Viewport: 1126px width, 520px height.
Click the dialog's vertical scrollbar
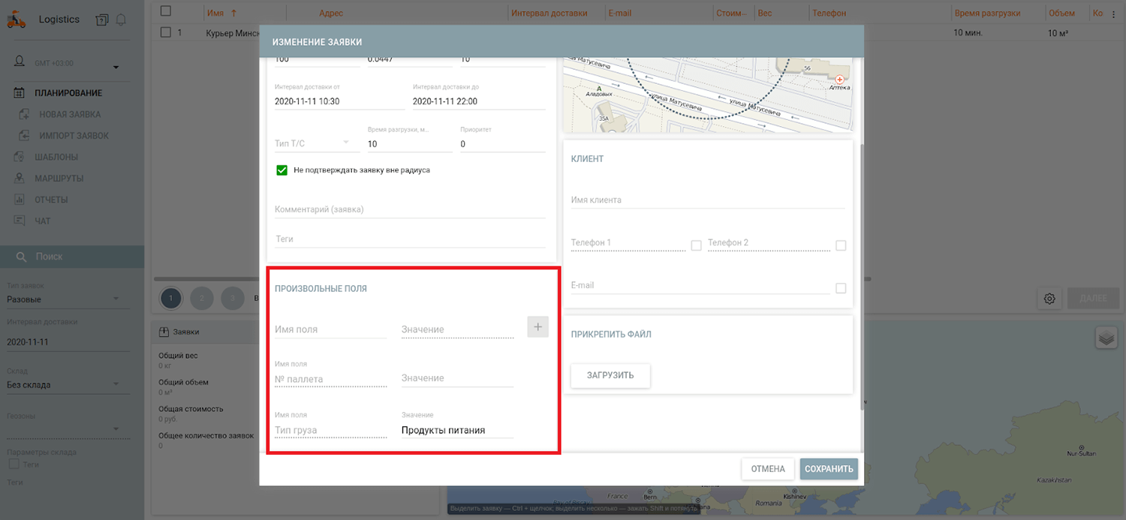click(861, 278)
